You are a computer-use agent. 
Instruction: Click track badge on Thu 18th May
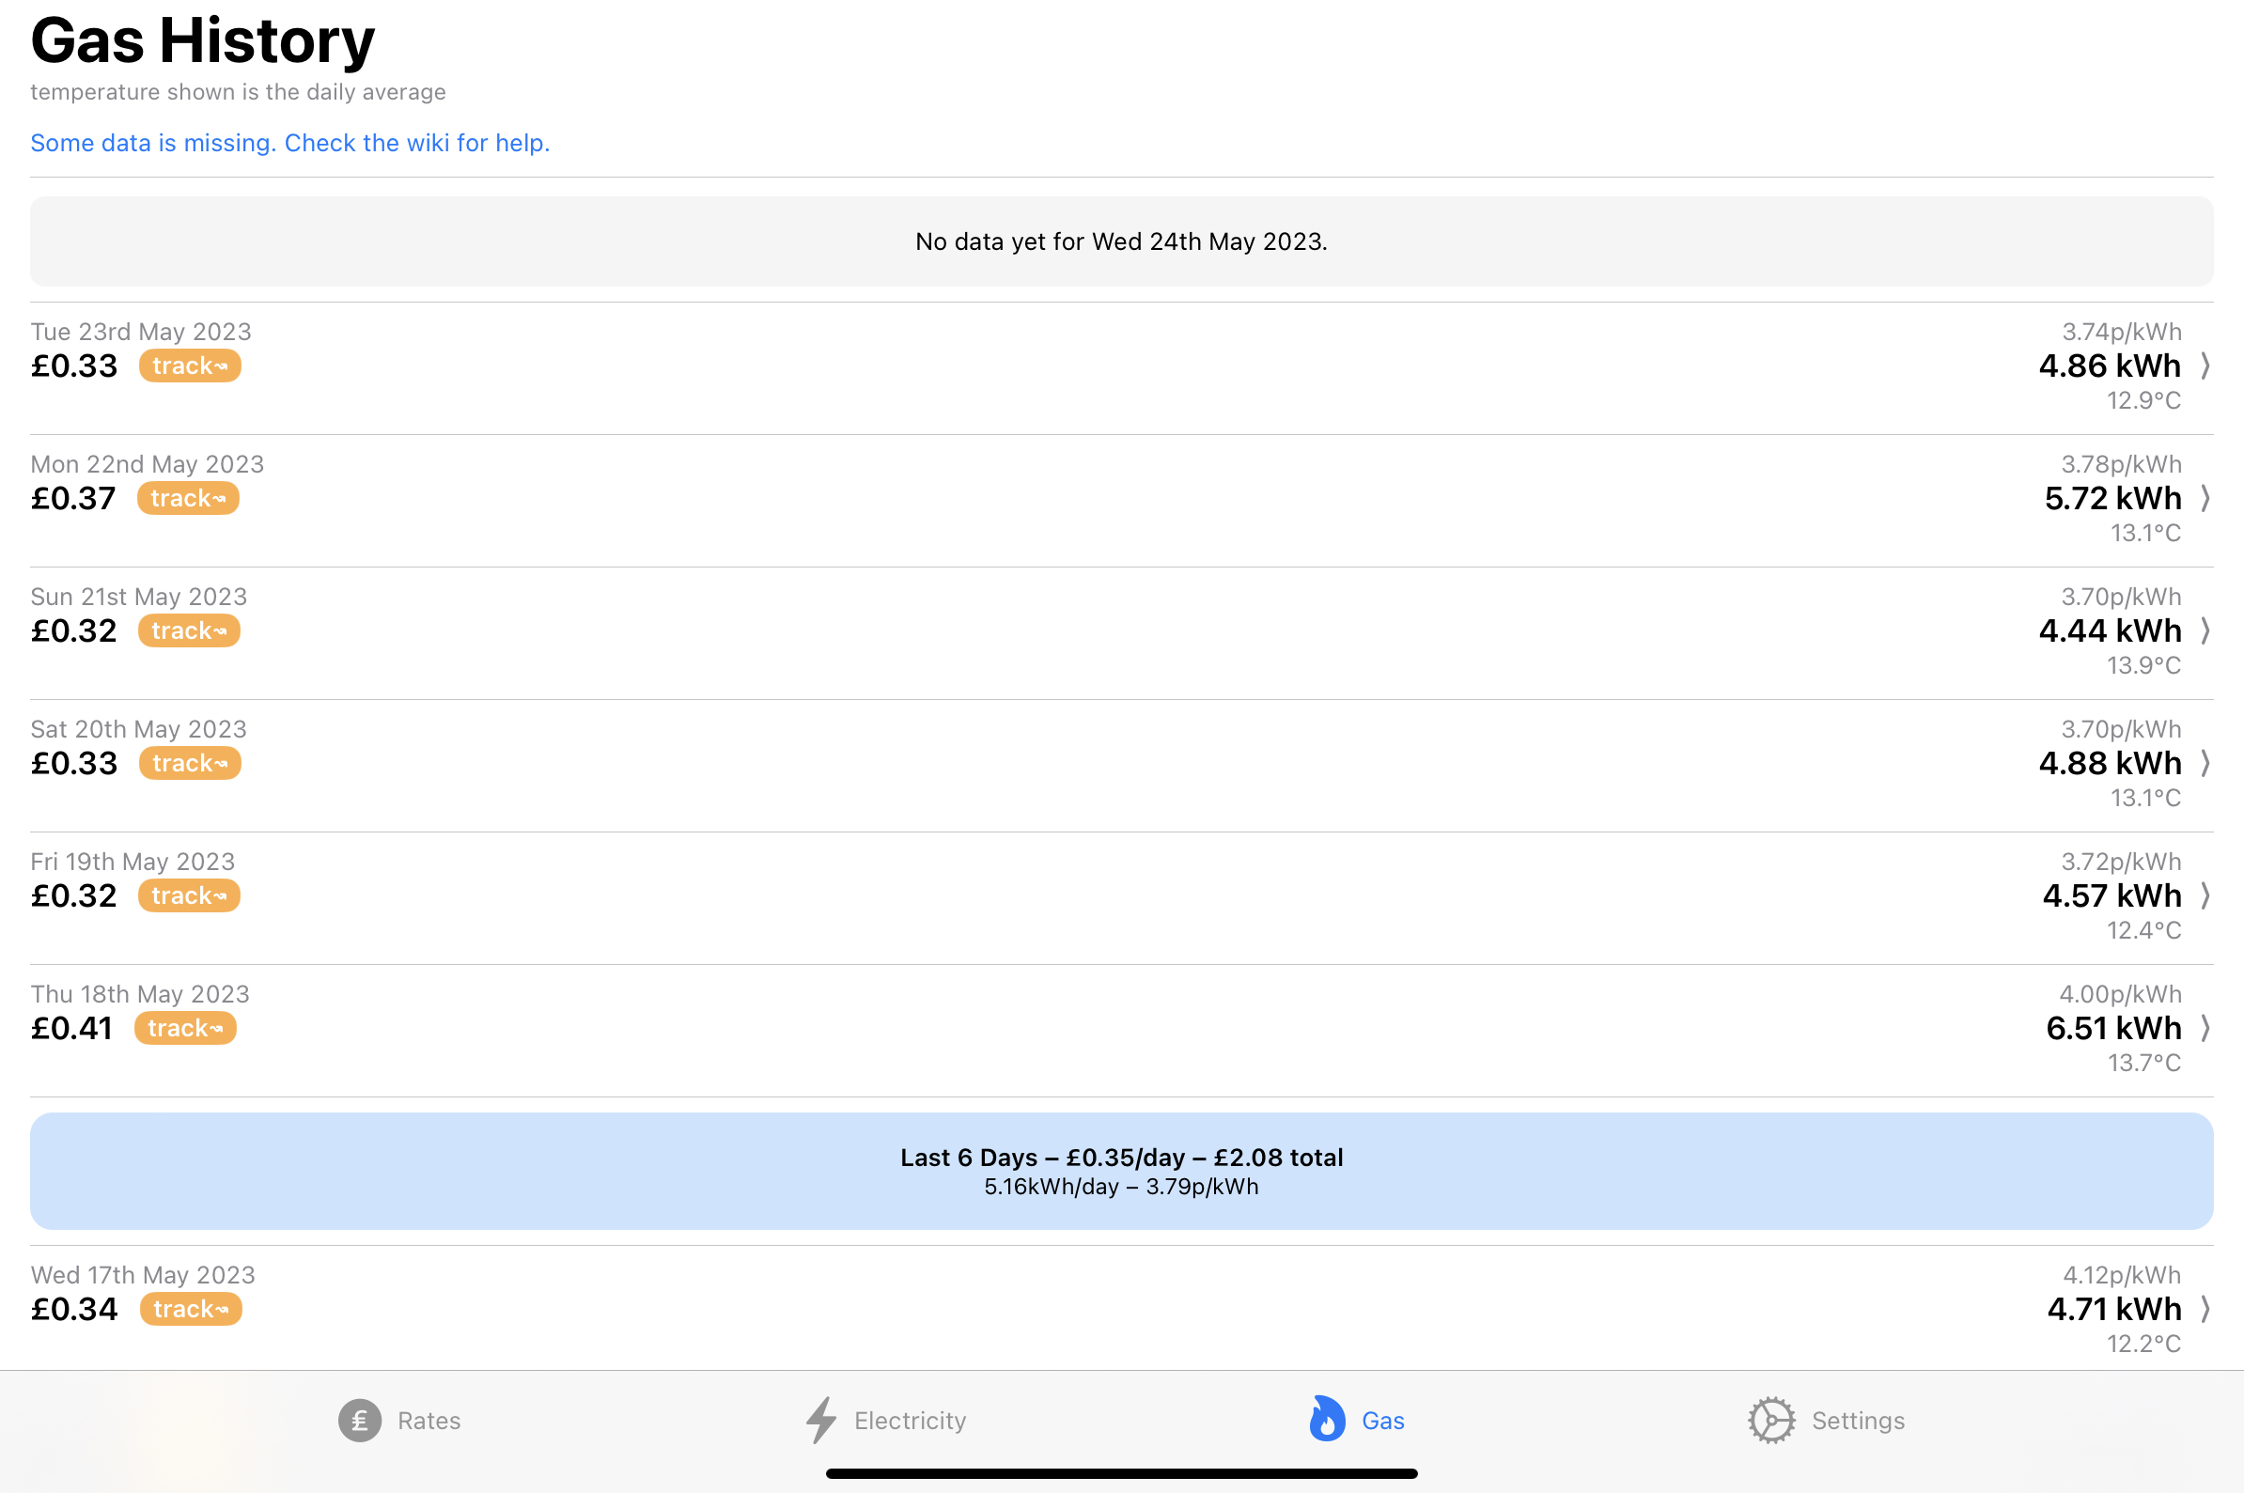[x=185, y=1028]
